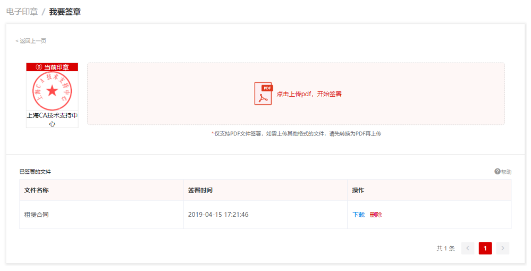The height and width of the screenshot is (271, 531).
Task: Click the PDF upload icon
Action: (x=264, y=94)
